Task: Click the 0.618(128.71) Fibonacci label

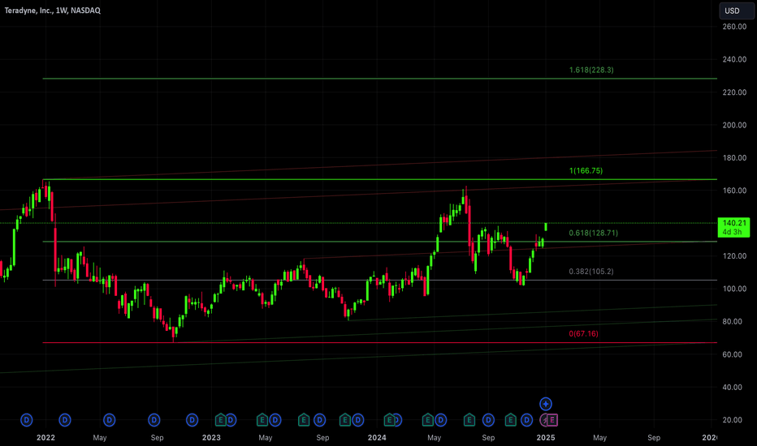Action: tap(594, 233)
